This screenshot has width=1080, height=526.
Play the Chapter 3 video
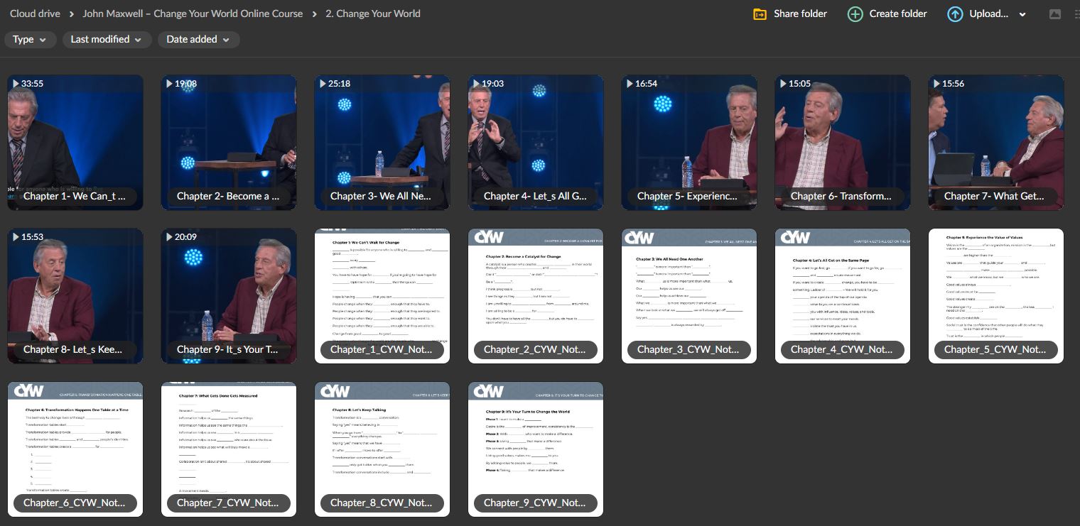click(x=382, y=142)
